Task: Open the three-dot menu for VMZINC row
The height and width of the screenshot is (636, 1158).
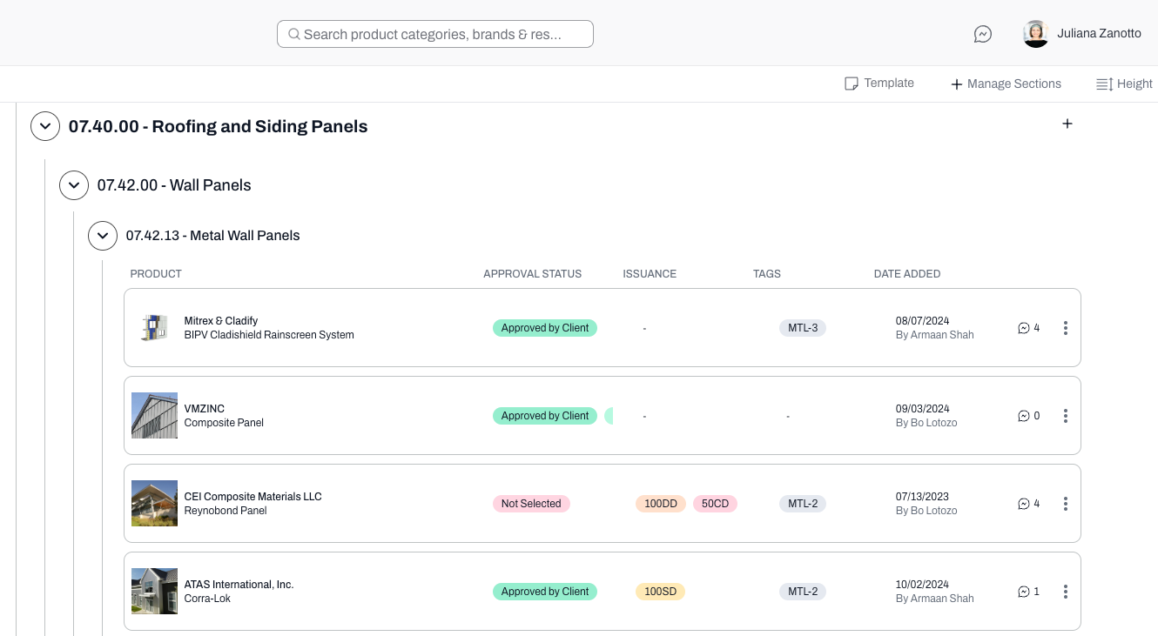Action: coord(1065,416)
